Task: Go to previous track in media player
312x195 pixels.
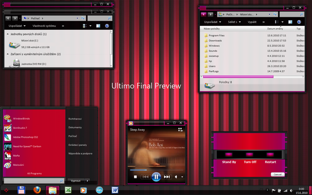Action: 145,176
